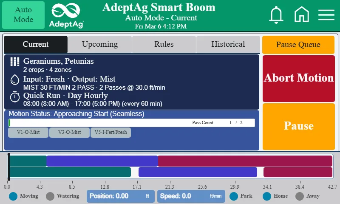Click the 'AdeptAg Smart Boom' title
Screen dimensions: 340x204
(159, 7)
